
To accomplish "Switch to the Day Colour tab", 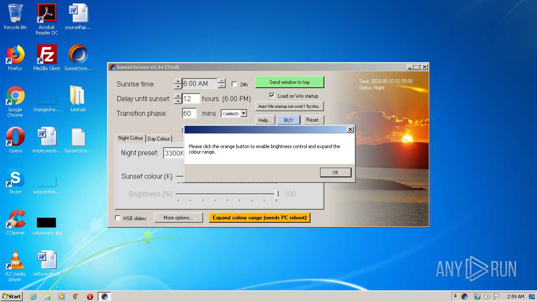I will 159,139.
